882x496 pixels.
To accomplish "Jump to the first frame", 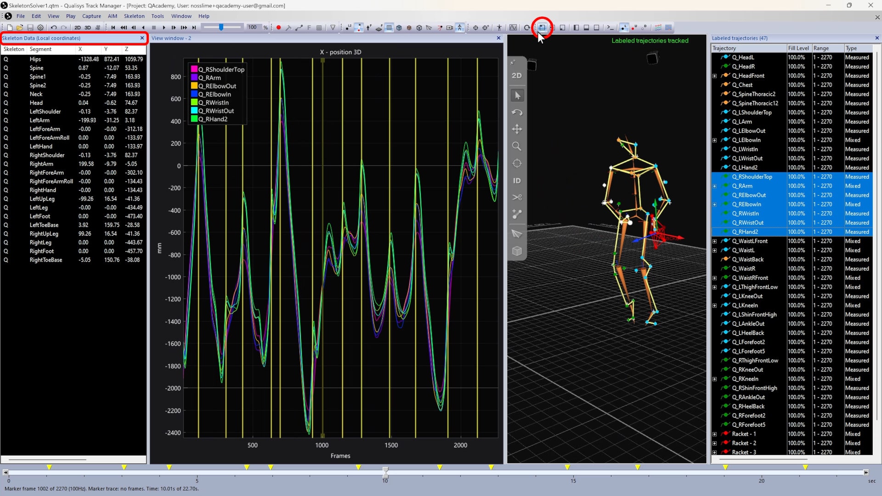I will tap(113, 28).
